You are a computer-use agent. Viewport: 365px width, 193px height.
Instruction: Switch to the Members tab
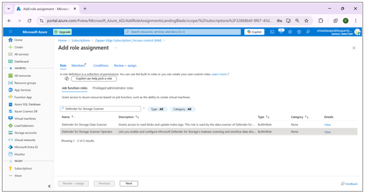tap(78, 66)
